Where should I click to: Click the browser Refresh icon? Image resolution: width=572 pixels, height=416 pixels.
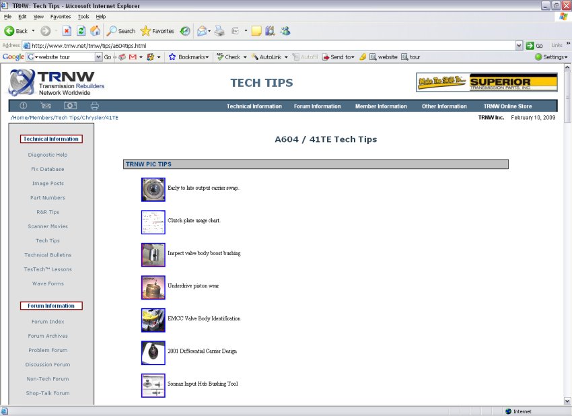81,31
